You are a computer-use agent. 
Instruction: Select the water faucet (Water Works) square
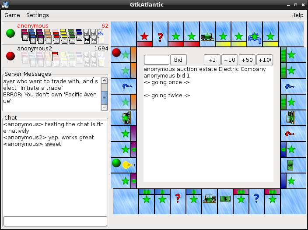pos(255,34)
